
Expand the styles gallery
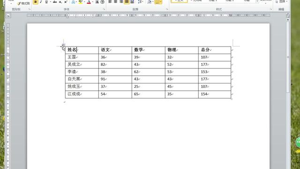pyautogui.click(x=257, y=1)
